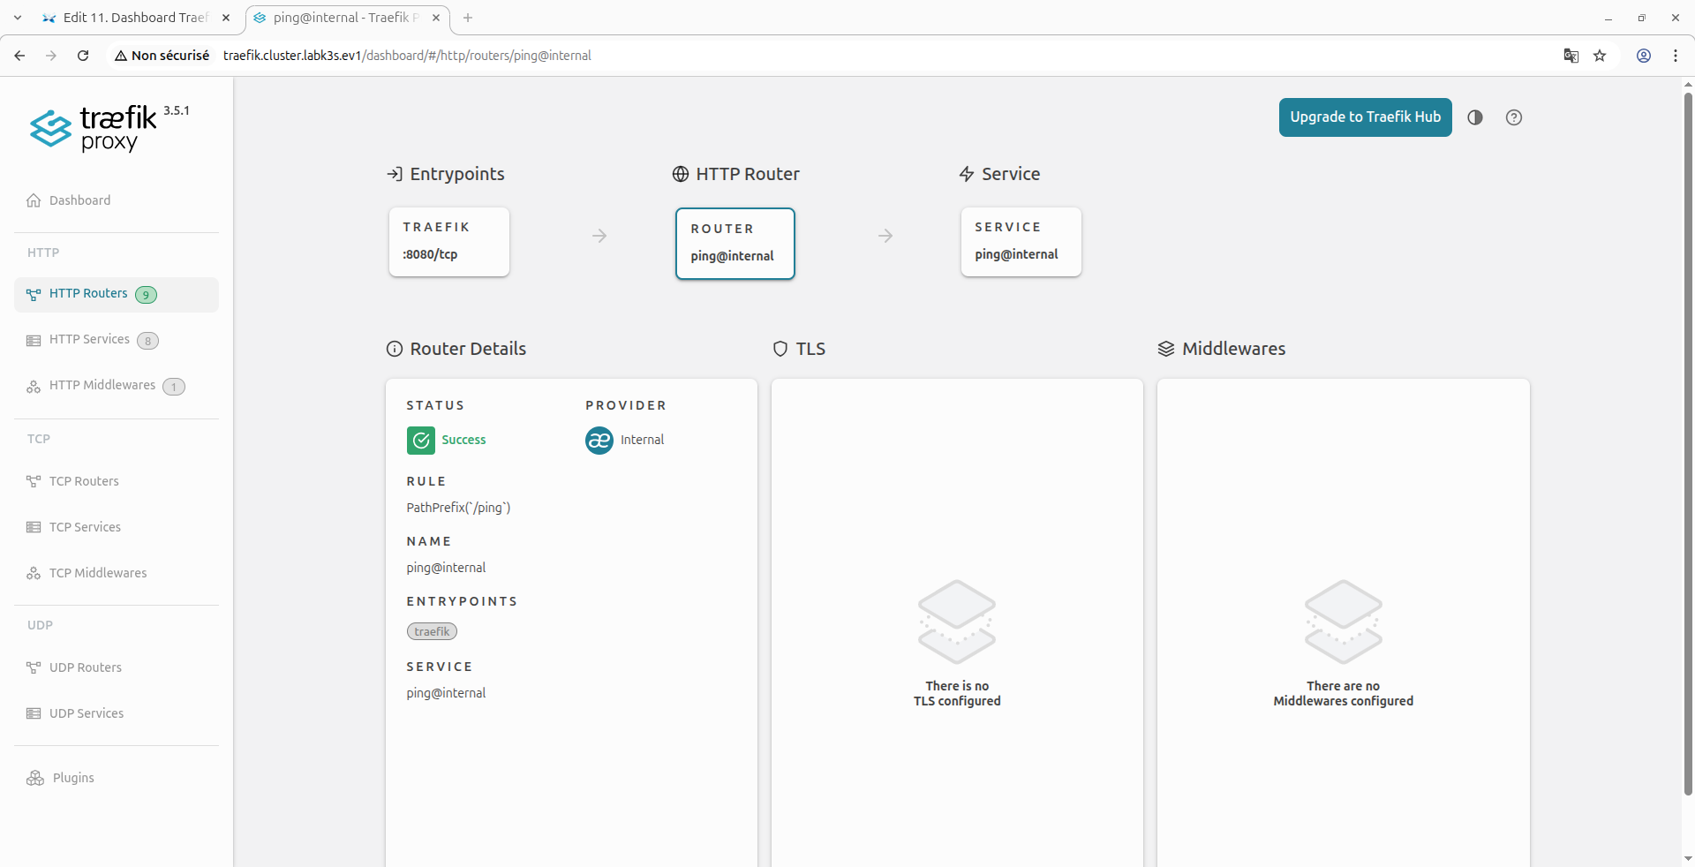Image resolution: width=1695 pixels, height=867 pixels.
Task: Click the HTTP Routers sidebar icon
Action: pos(34,295)
